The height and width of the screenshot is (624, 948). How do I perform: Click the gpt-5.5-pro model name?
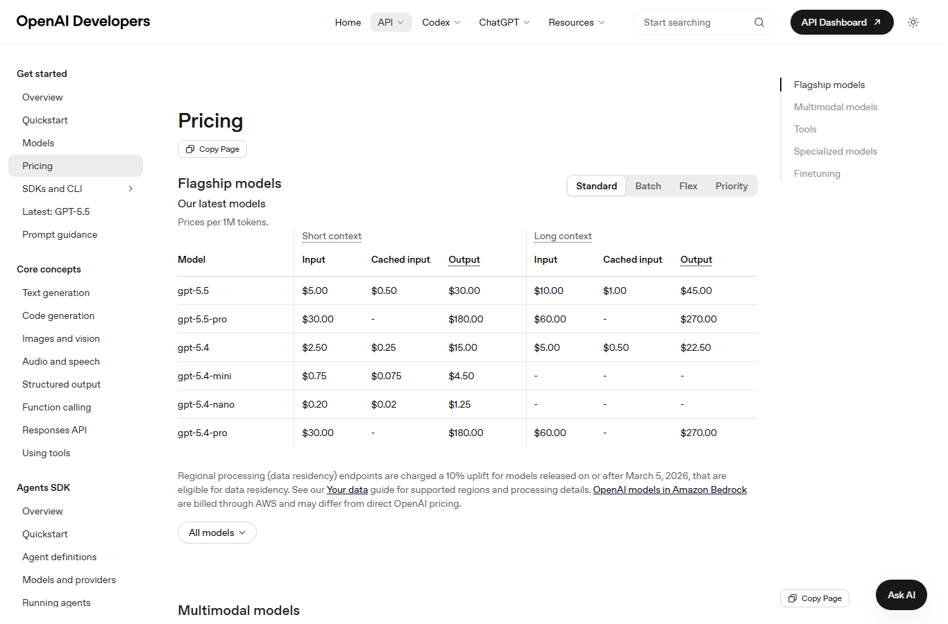click(202, 319)
